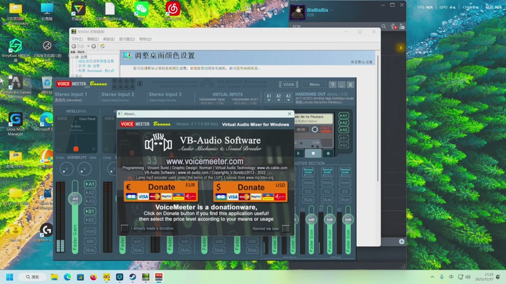Click the cassette recorder record button
The width and height of the screenshot is (506, 284).
(328, 153)
